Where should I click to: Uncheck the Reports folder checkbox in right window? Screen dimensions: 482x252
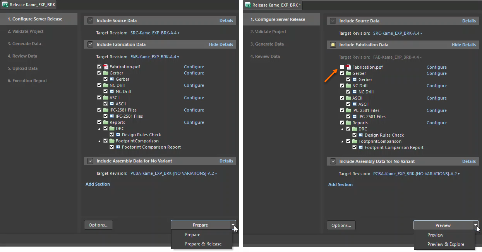342,123
